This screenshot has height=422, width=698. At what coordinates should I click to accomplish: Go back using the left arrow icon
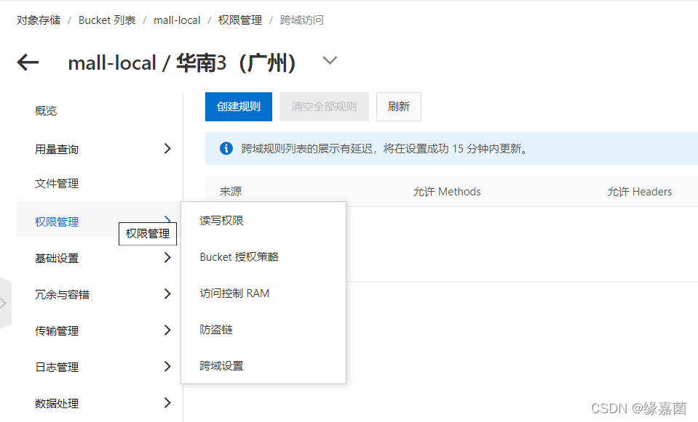pyautogui.click(x=28, y=62)
